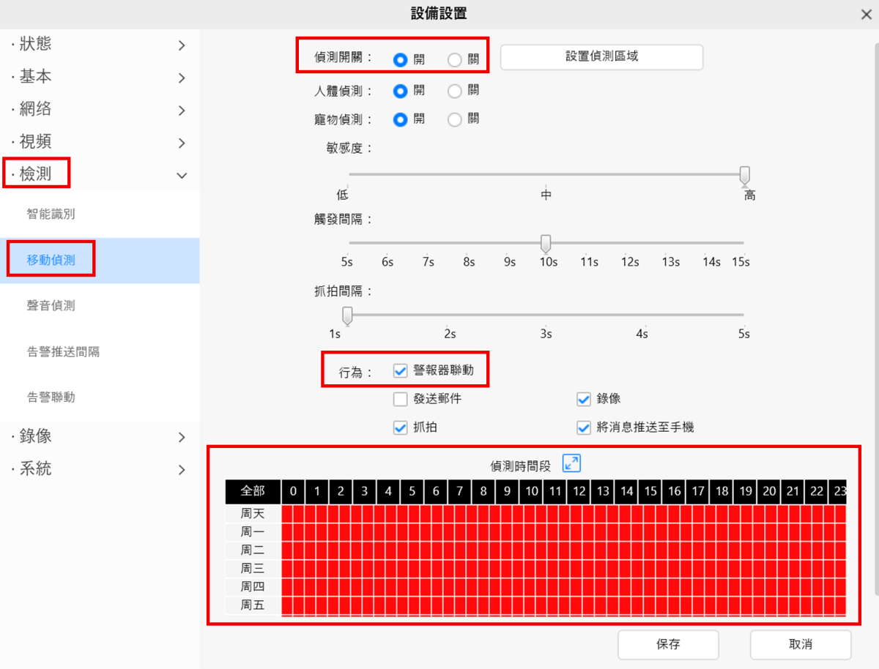
Task: Enable the 發送郵件 checkbox
Action: coord(400,399)
